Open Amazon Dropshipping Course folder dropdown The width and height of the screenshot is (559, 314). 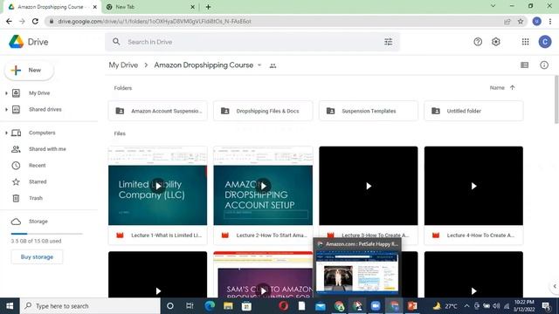pyautogui.click(x=259, y=65)
